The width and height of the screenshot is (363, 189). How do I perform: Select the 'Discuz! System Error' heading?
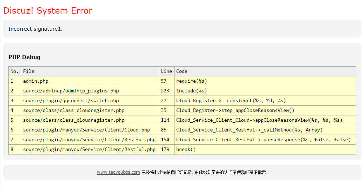pyautogui.click(x=48, y=10)
